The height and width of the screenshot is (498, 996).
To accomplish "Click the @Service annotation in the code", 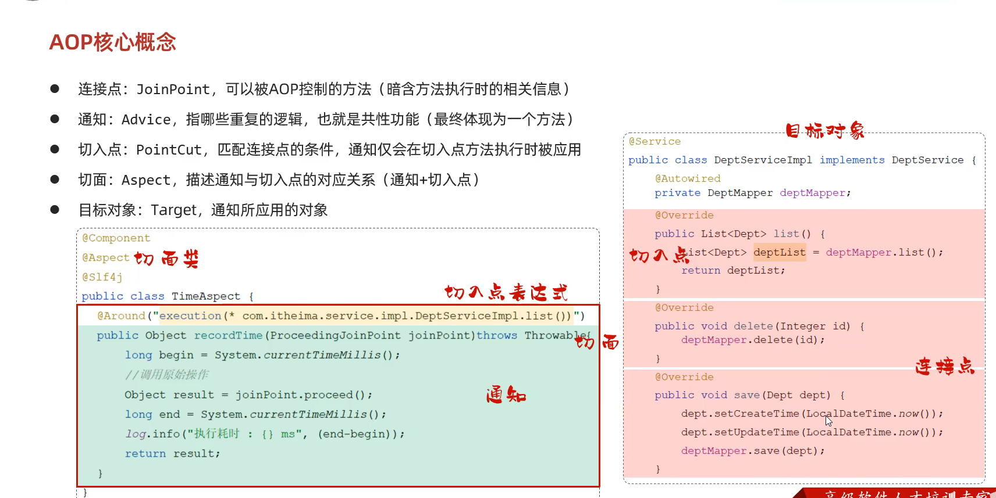I will tap(654, 141).
